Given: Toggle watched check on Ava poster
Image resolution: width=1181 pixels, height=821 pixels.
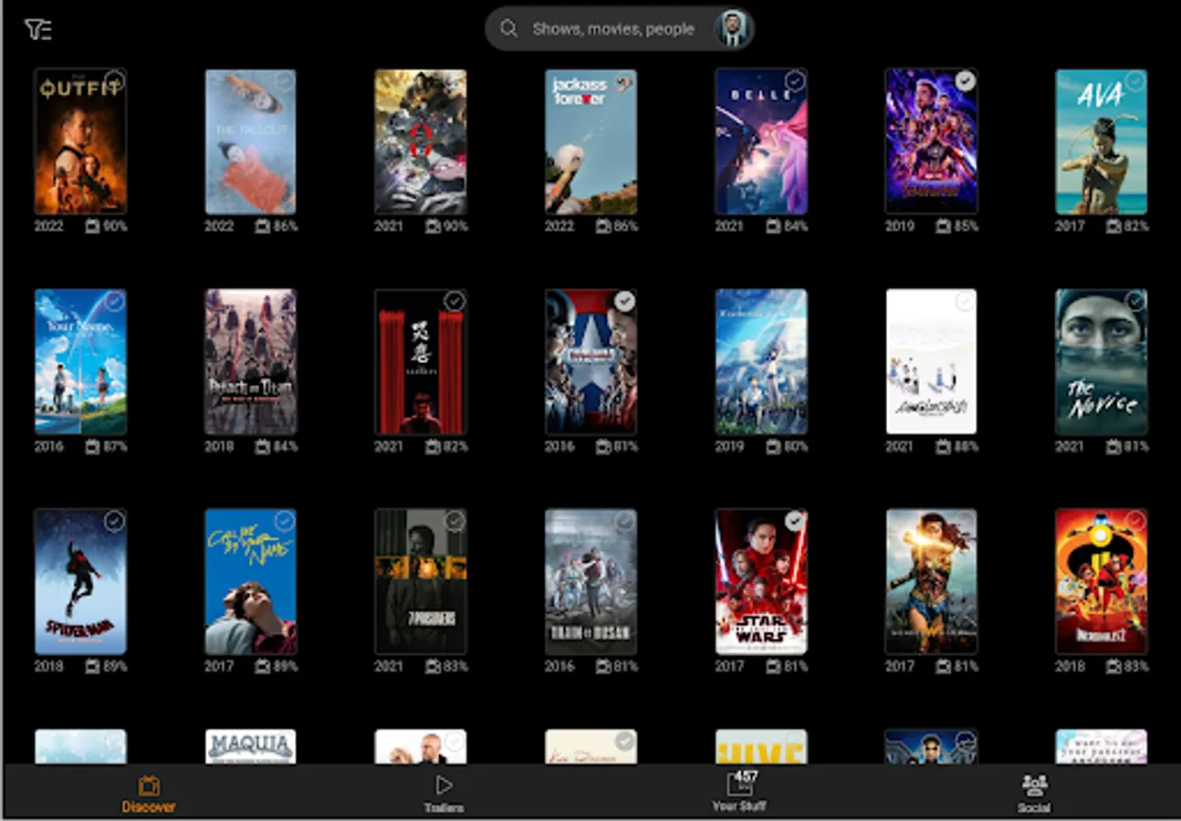Looking at the screenshot, I should pos(1134,81).
